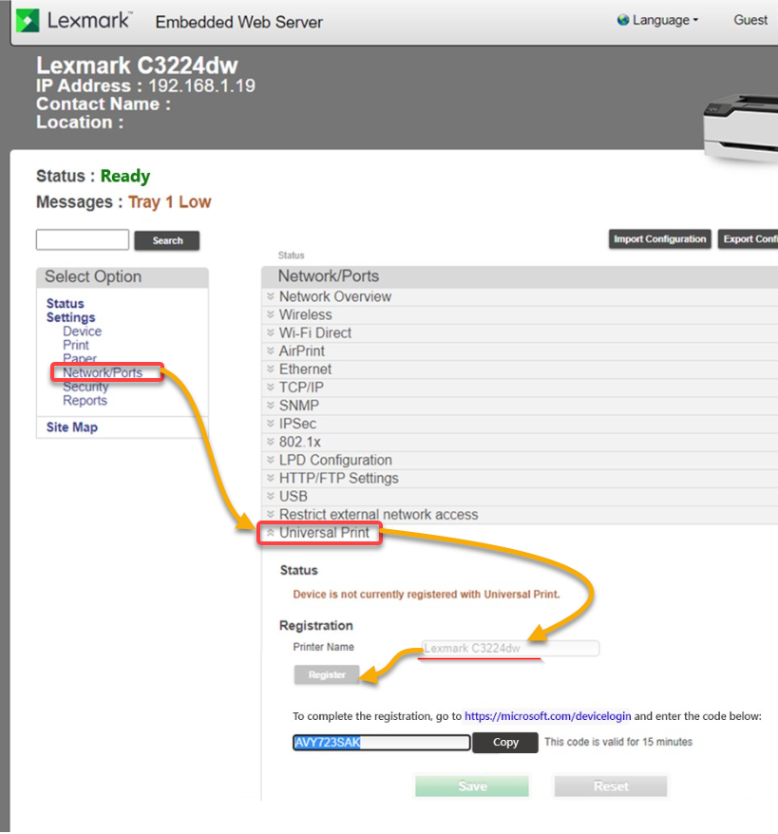This screenshot has height=834, width=778.
Task: Click the Save button
Action: click(x=472, y=787)
